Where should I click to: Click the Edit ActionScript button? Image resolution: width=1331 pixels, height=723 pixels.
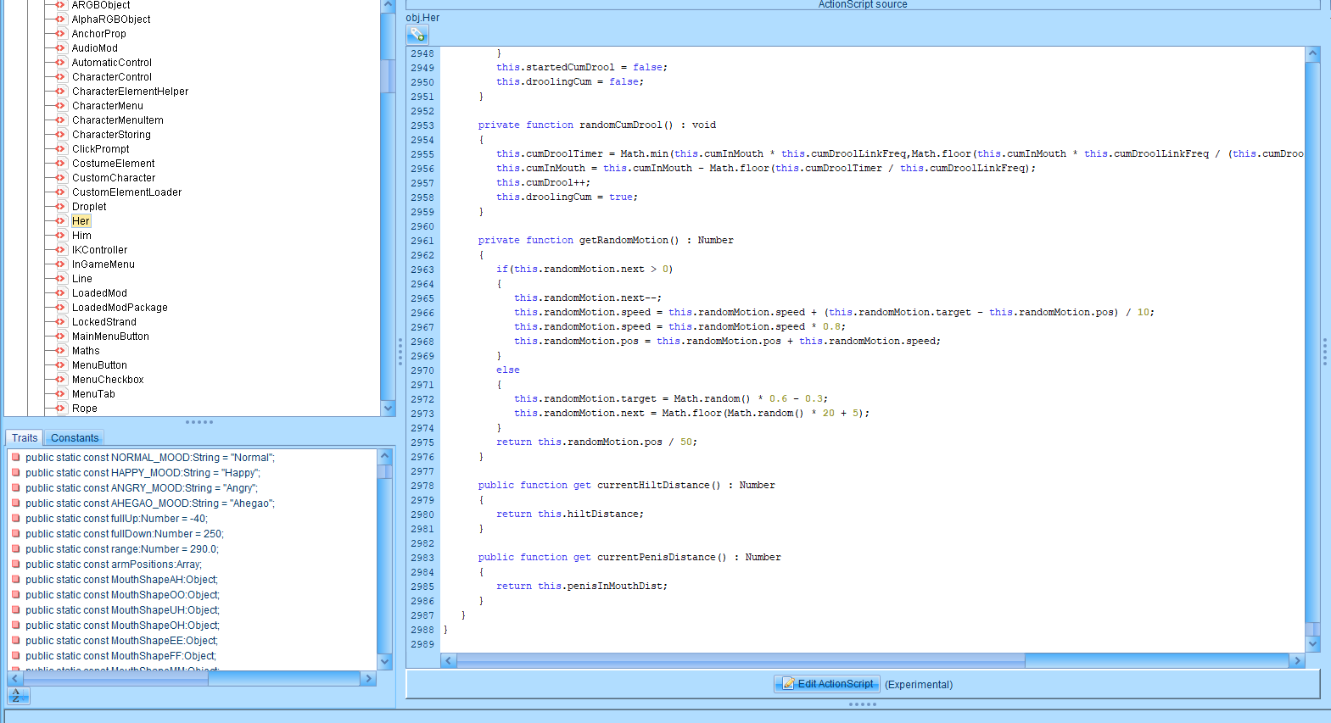coord(827,684)
